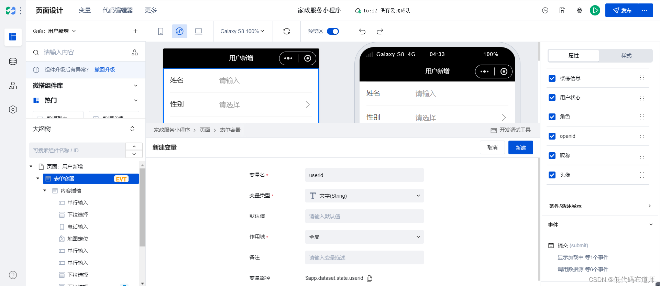Open the debug bug icon
Image resolution: width=660 pixels, height=286 pixels.
point(580,10)
